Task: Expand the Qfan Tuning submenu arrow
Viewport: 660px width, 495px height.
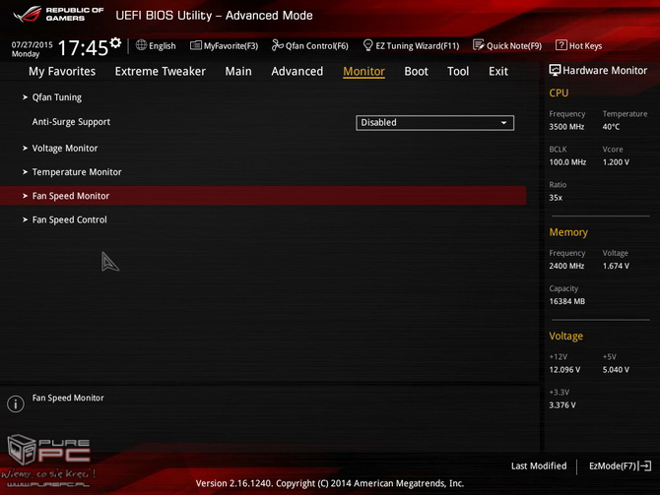Action: point(25,97)
